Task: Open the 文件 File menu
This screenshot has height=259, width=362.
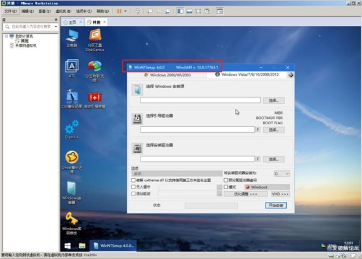Action: 10,11
